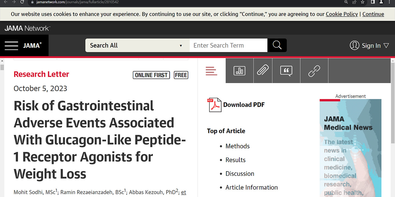395x197 pixels.
Task: Click the red PDF file icon
Action: [215, 105]
